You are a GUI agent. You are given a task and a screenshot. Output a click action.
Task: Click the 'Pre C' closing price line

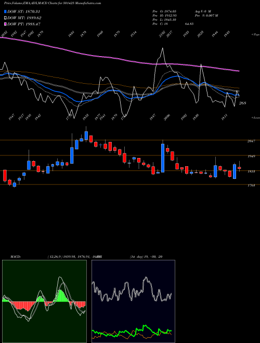click(173, 24)
